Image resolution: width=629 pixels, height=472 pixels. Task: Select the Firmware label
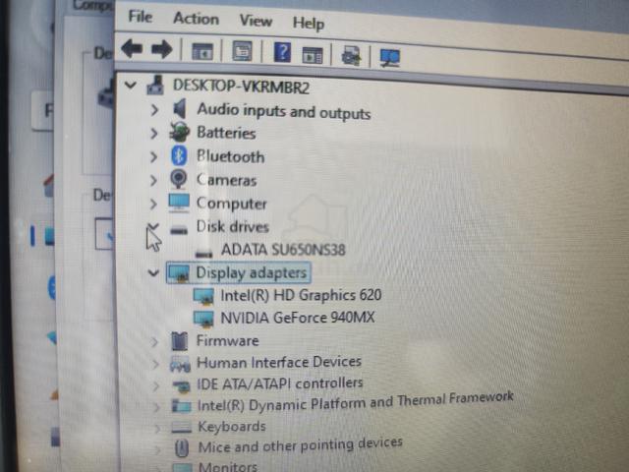tap(227, 341)
